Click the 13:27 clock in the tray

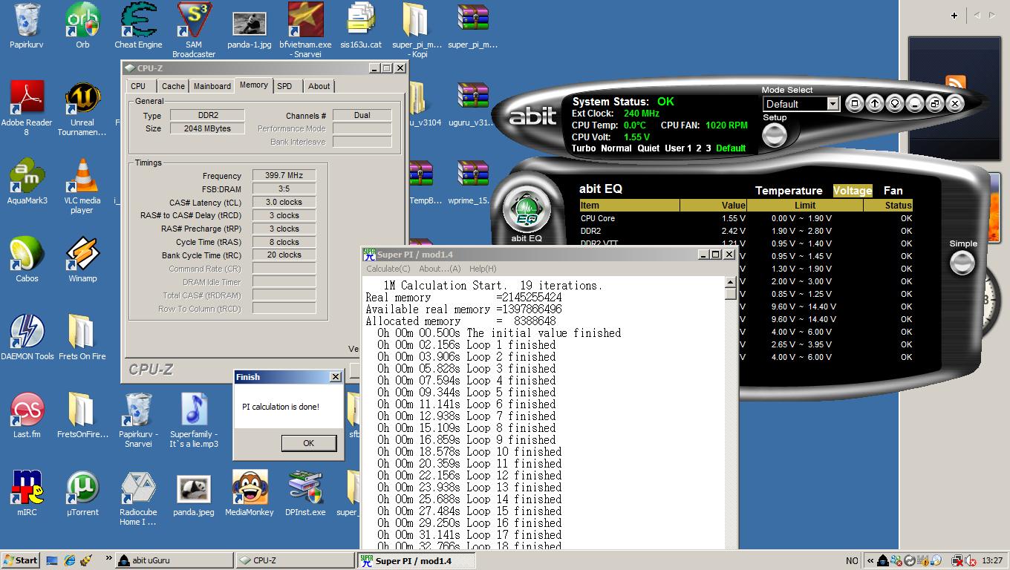(x=992, y=560)
